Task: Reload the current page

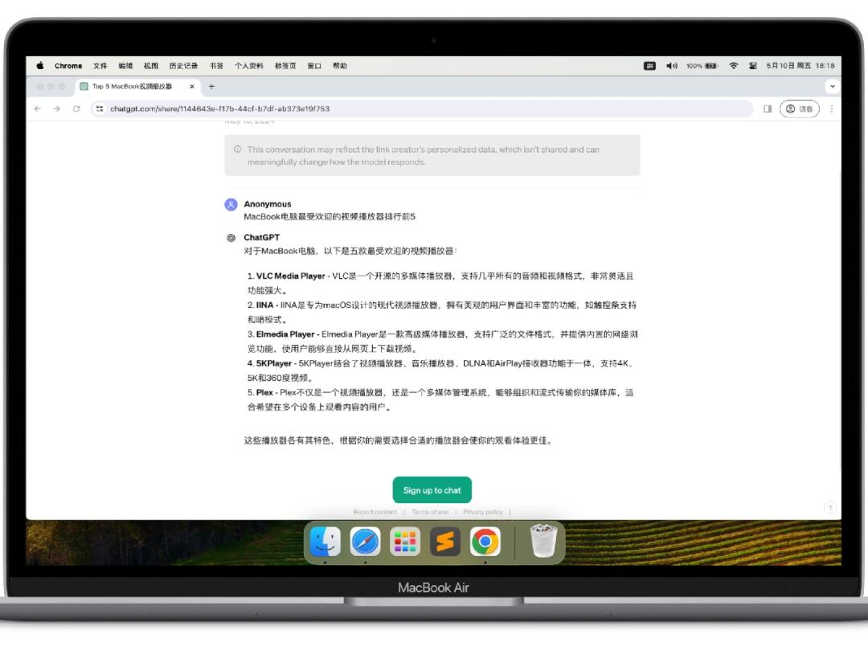Action: 76,109
